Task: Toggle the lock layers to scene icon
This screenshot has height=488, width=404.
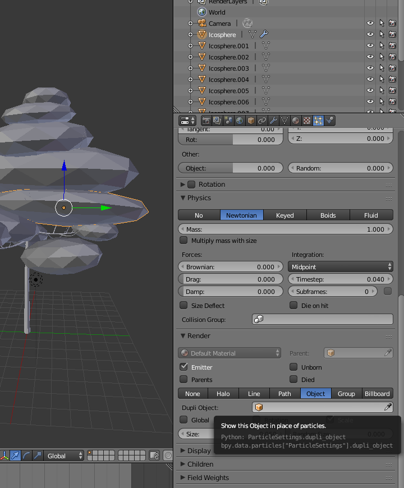Action: [x=154, y=456]
